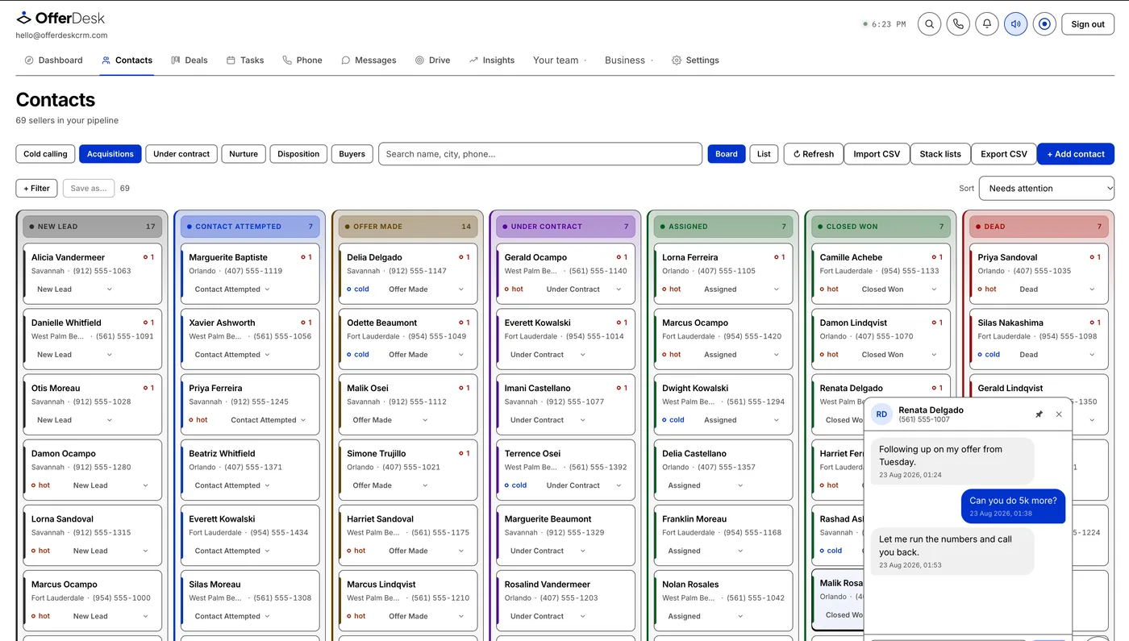Pin the Renata Delgado chat window
This screenshot has height=641, width=1129.
click(x=1039, y=414)
